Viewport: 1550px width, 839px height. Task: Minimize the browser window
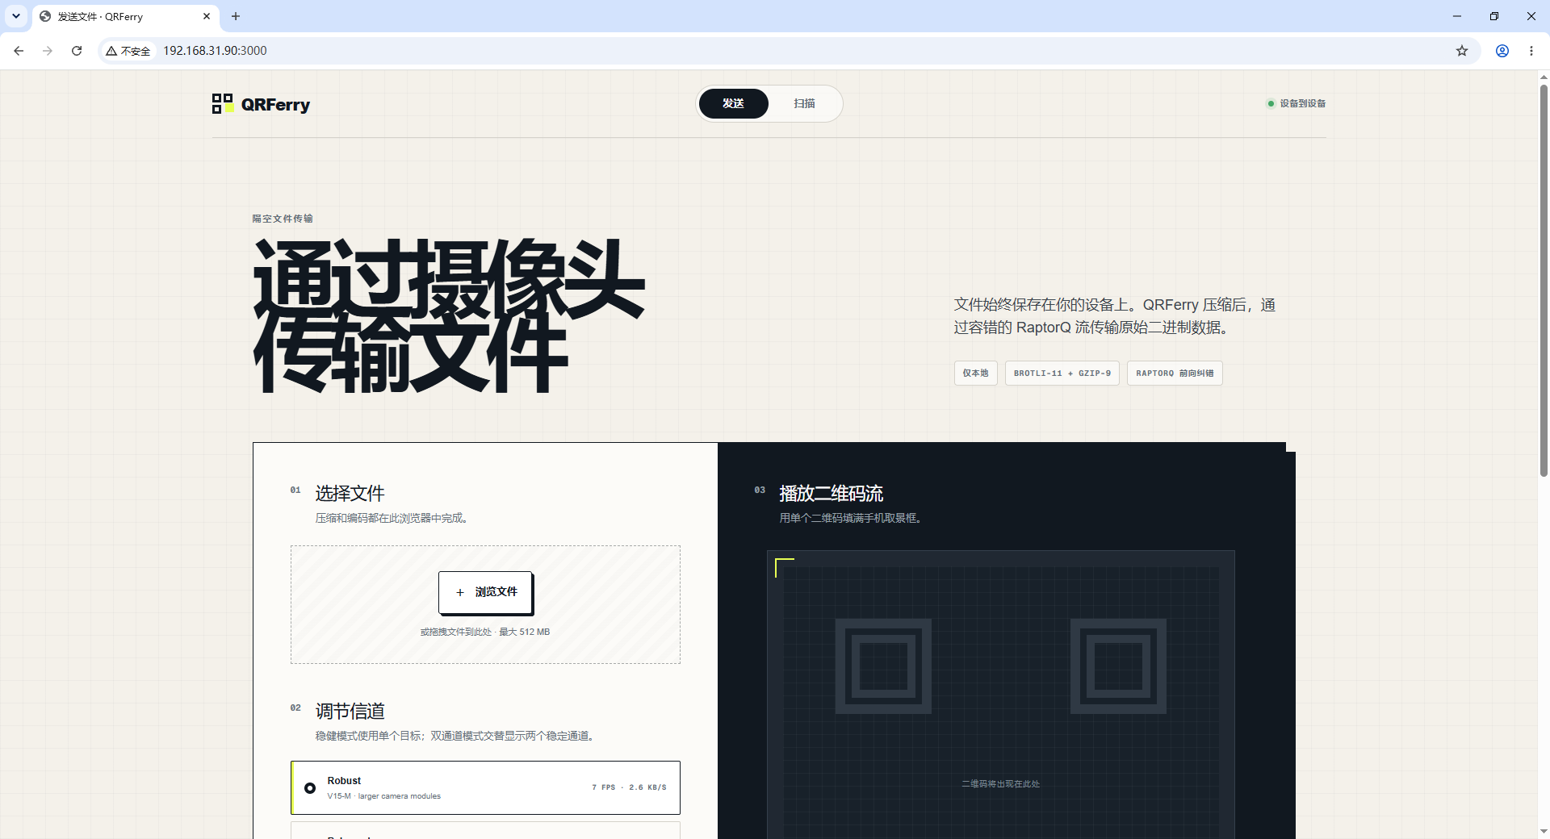(x=1457, y=16)
